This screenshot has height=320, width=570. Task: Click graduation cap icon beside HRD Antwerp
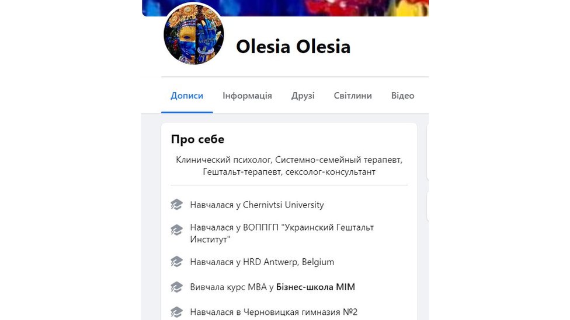point(176,262)
